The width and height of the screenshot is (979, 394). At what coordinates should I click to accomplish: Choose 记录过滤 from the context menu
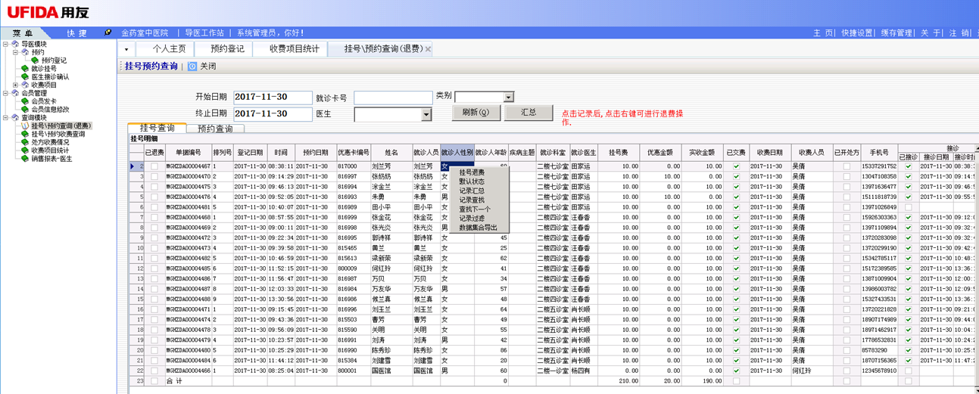pyautogui.click(x=472, y=218)
